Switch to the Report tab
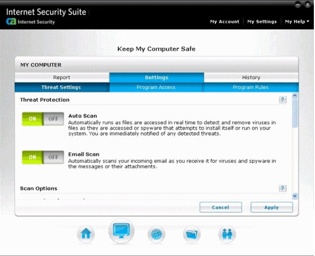Image resolution: width=315 pixels, height=256 pixels. point(62,77)
